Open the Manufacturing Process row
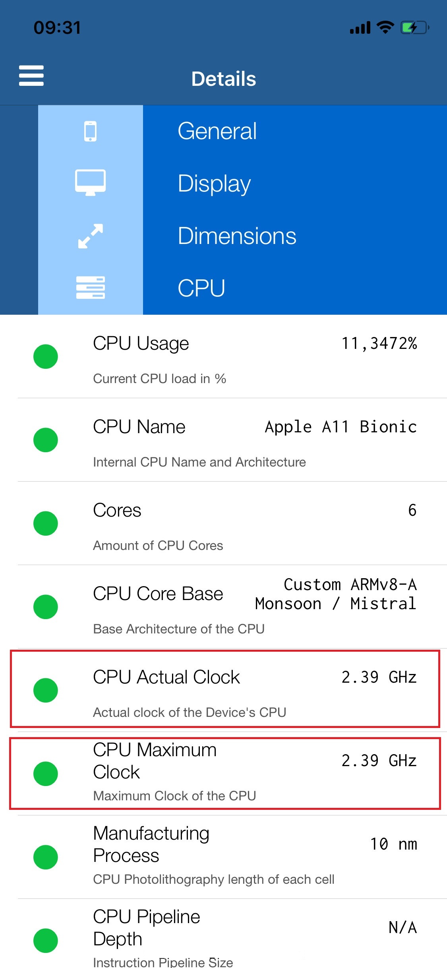Screen dimensions: 447x968 [x=232, y=857]
